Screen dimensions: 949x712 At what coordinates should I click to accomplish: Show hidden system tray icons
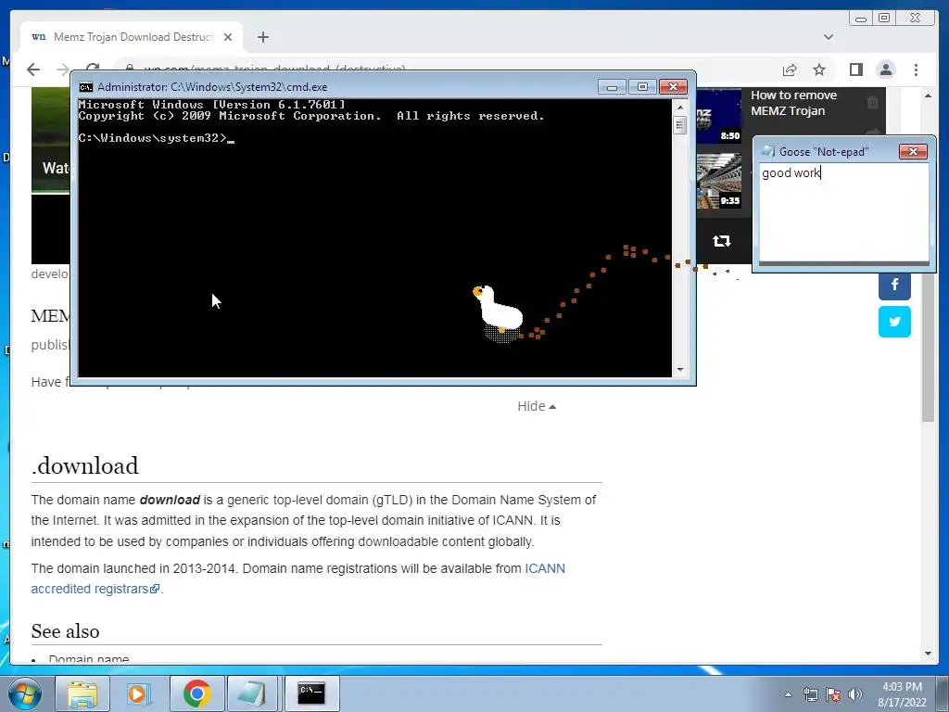(x=788, y=695)
